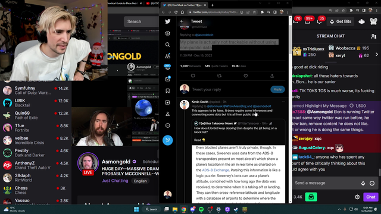Screen dimensions: 381x214
Task: Open Twitter Profile icon in sidebar
Action: [167, 114]
